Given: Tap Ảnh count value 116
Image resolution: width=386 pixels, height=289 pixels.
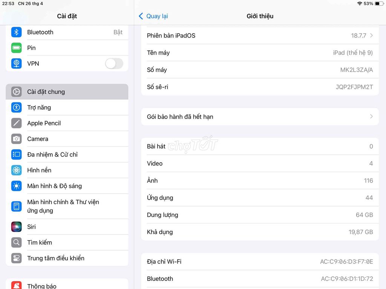Looking at the screenshot, I should (x=369, y=181).
